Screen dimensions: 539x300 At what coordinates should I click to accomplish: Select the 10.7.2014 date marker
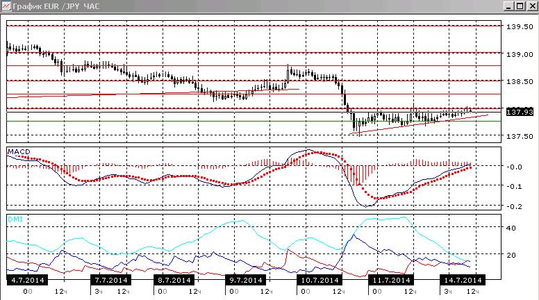click(320, 280)
